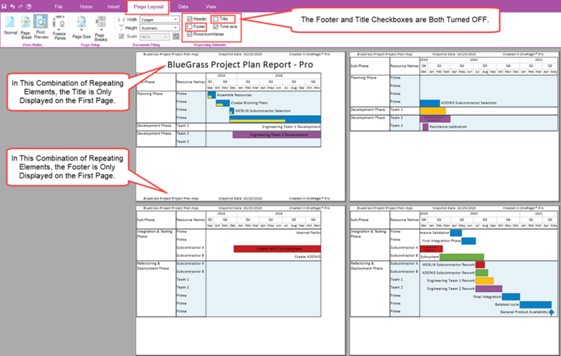Click the Engineering Team 1 Rework label
Image resolution: width=561 pixels, height=356 pixels.
(x=451, y=281)
